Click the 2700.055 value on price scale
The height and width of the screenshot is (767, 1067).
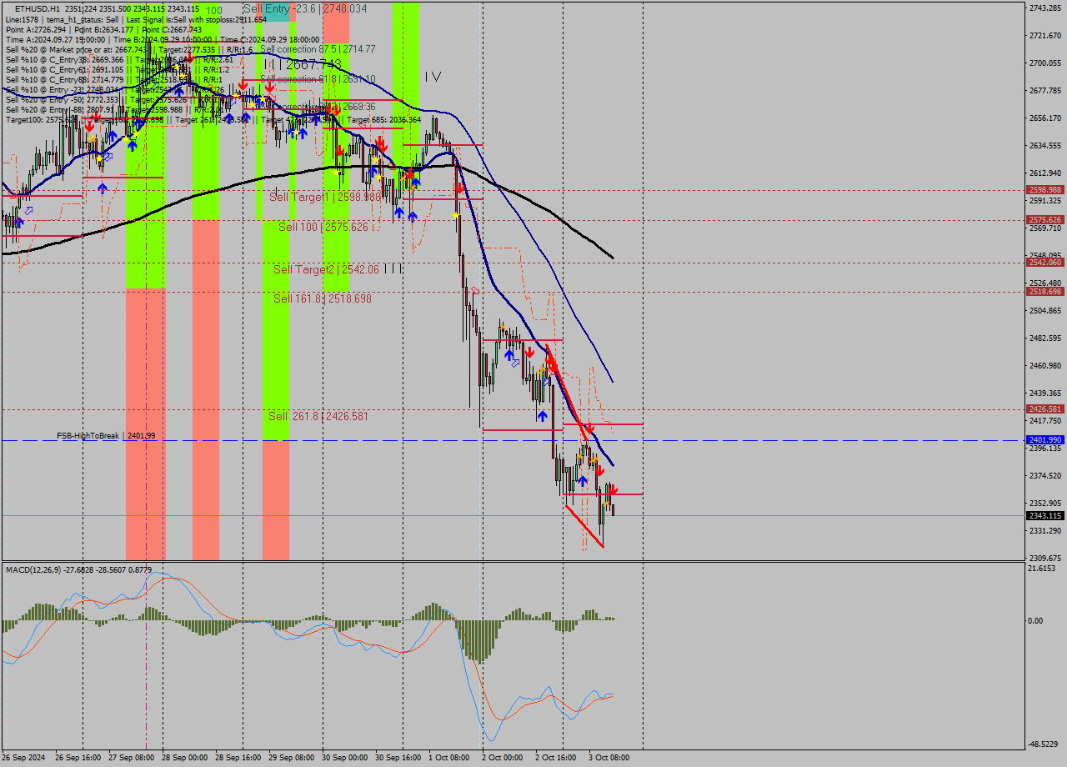pyautogui.click(x=1045, y=63)
